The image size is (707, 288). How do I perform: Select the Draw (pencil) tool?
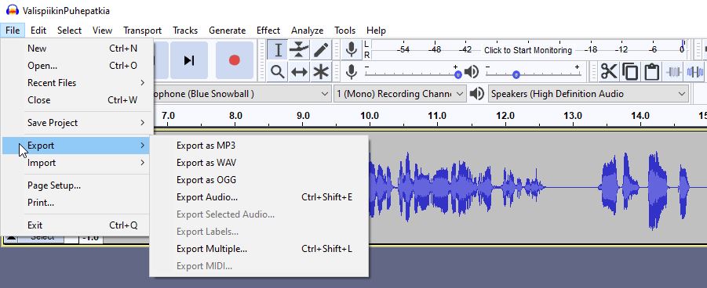pos(321,49)
